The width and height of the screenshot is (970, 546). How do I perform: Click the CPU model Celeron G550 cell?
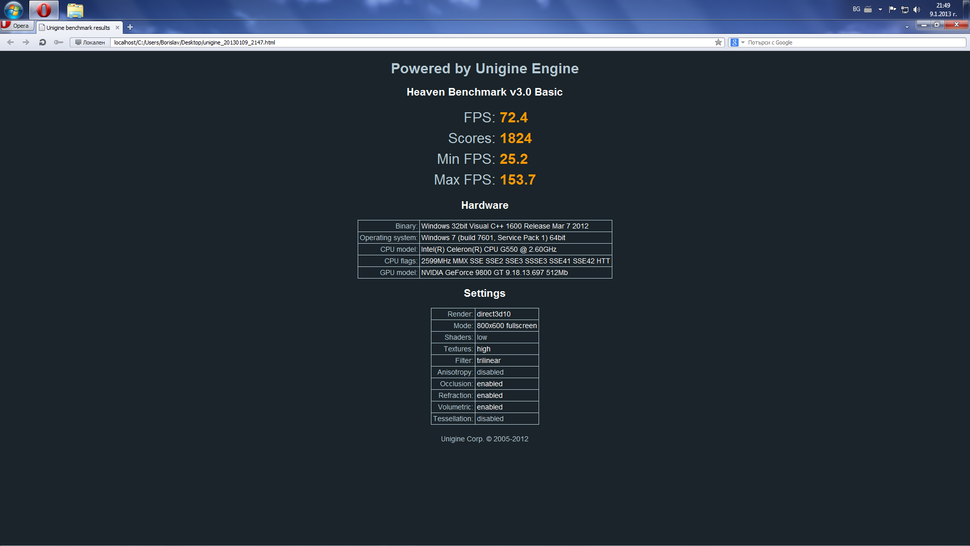[515, 249]
